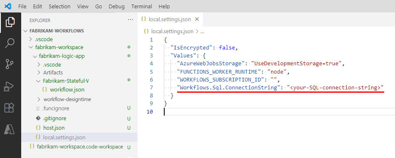Image resolution: width=395 pixels, height=158 pixels.
Task: Click JSON icon next to workflow.json
Action: pos(44,89)
